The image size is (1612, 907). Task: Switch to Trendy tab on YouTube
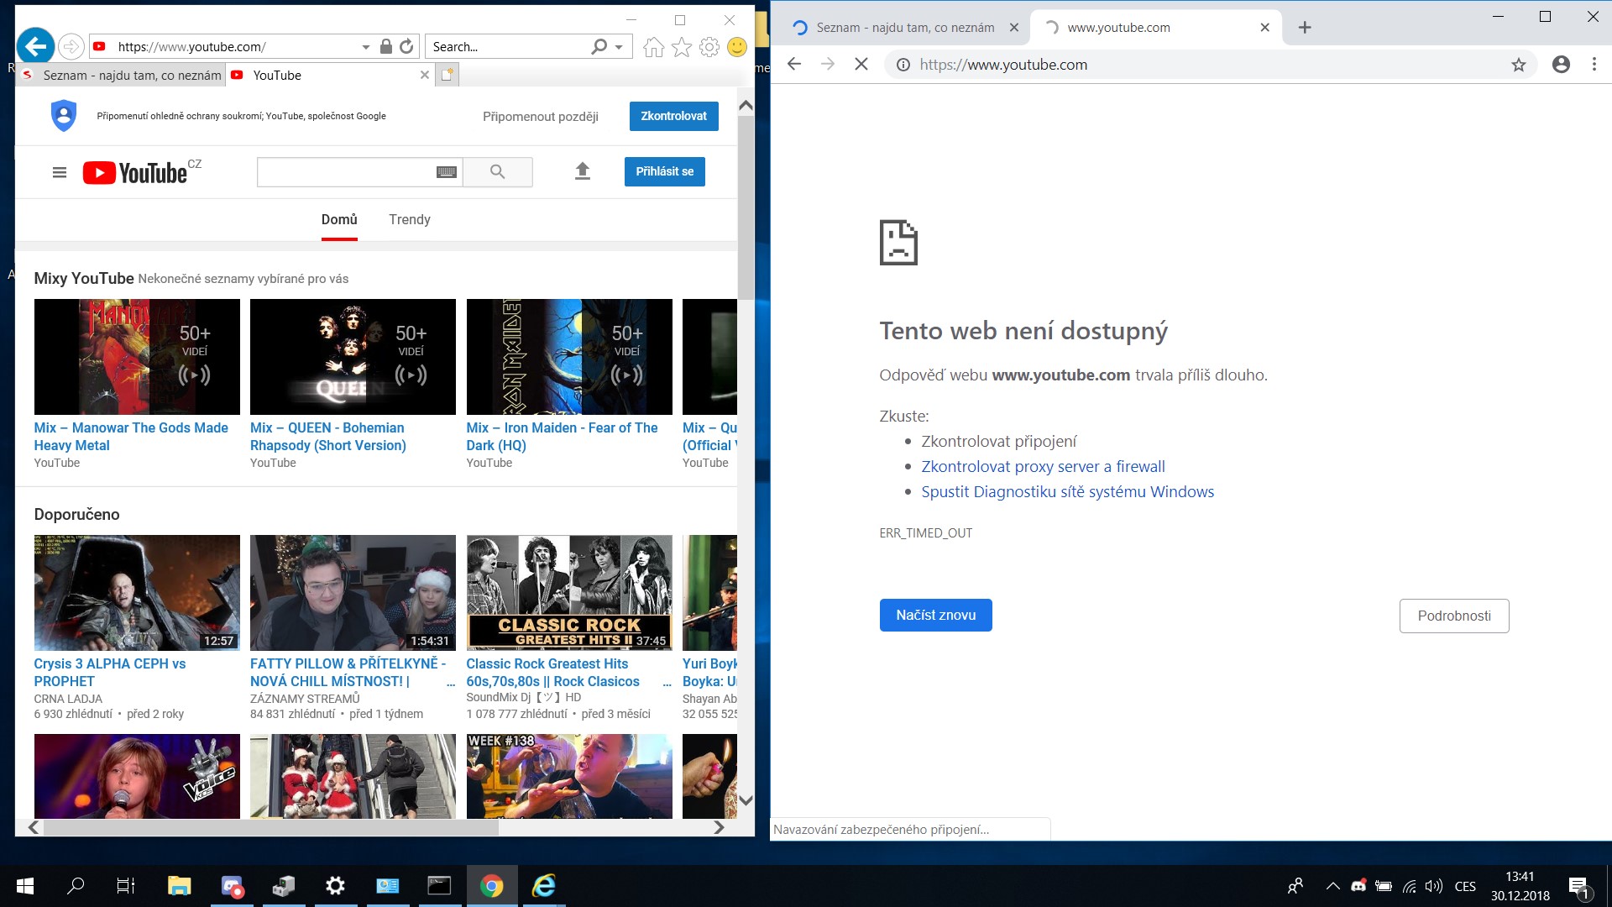point(409,219)
